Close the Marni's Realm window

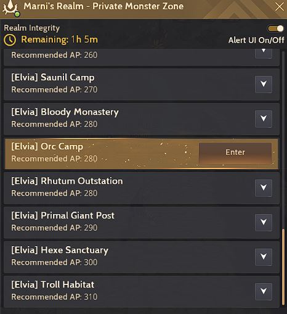click(x=279, y=7)
